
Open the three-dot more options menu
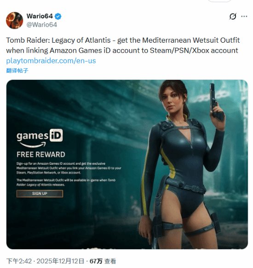coord(244,17)
